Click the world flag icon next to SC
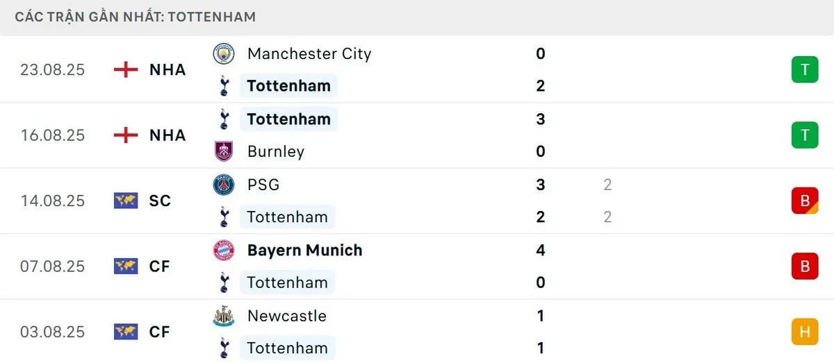The width and height of the screenshot is (834, 363). pos(126,201)
